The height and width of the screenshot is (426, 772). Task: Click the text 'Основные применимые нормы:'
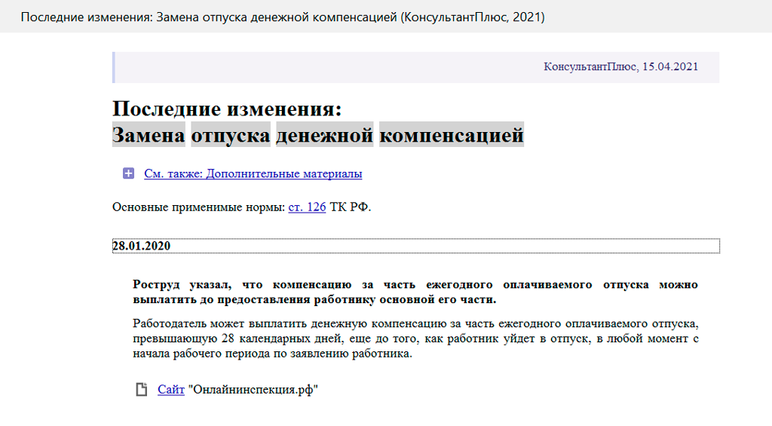point(199,207)
